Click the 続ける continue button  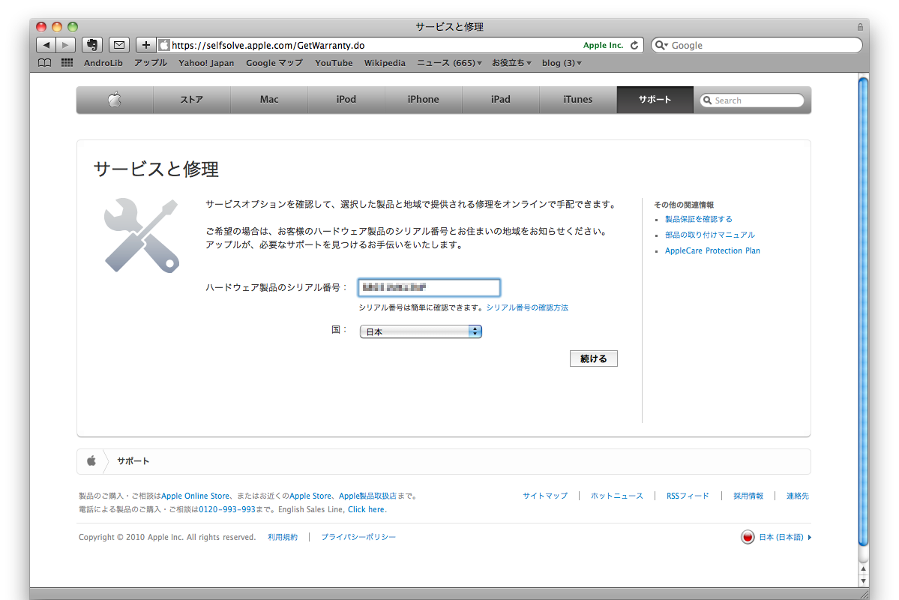[x=593, y=358]
